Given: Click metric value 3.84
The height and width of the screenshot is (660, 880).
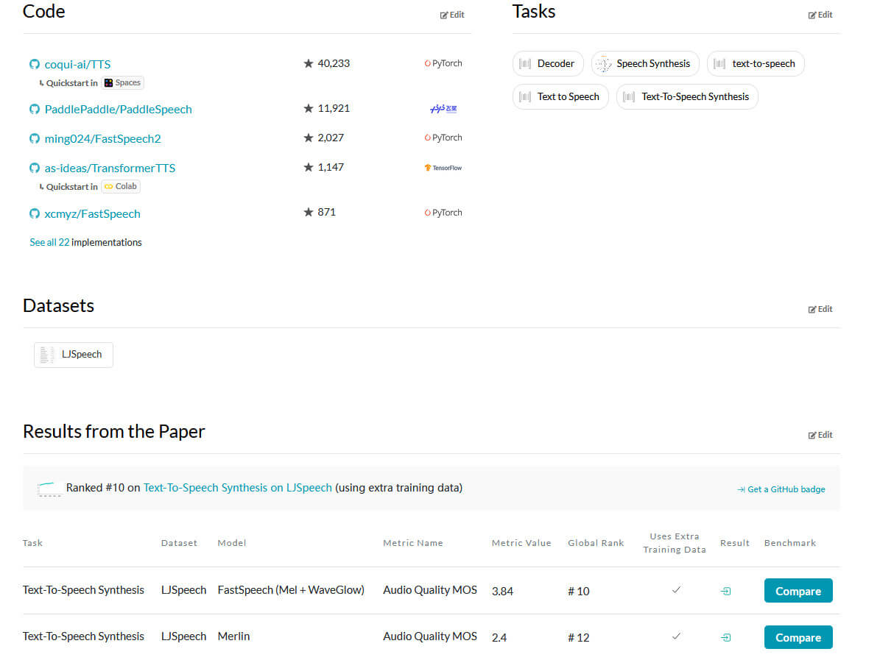Looking at the screenshot, I should (x=502, y=591).
